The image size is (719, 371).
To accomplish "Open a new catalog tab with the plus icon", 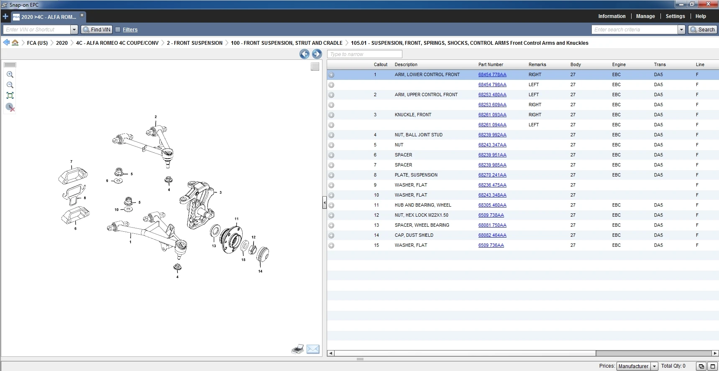I will (x=5, y=17).
